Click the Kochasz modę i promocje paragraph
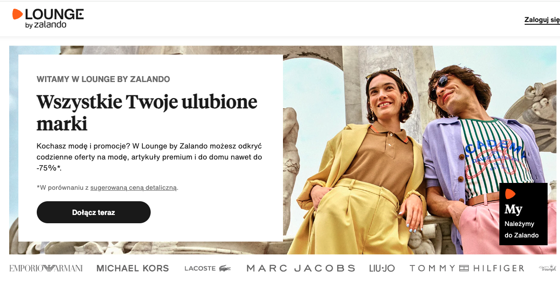 tap(151, 157)
